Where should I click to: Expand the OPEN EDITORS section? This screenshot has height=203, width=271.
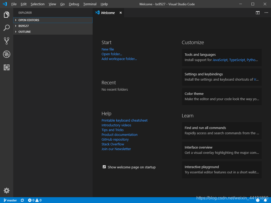pos(53,20)
